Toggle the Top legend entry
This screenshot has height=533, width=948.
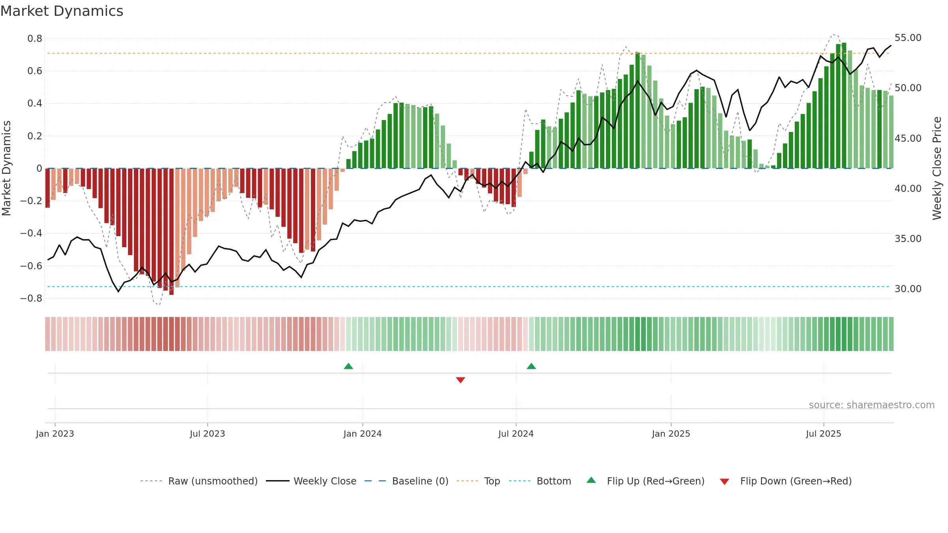[478, 481]
